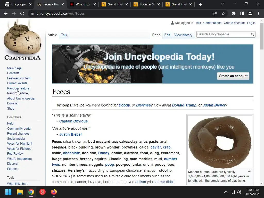Click the Crappypedia logo image

click(x=22, y=40)
